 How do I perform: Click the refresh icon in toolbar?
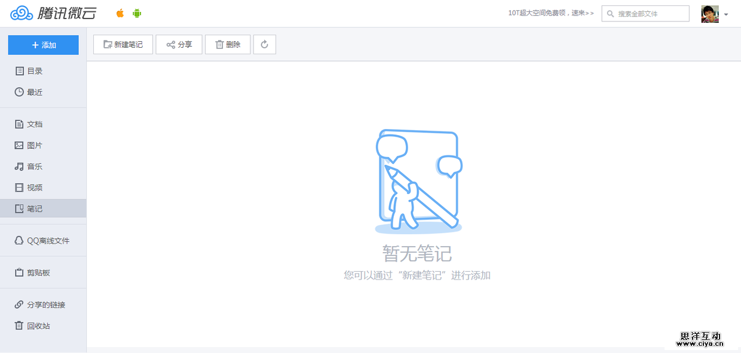[265, 44]
